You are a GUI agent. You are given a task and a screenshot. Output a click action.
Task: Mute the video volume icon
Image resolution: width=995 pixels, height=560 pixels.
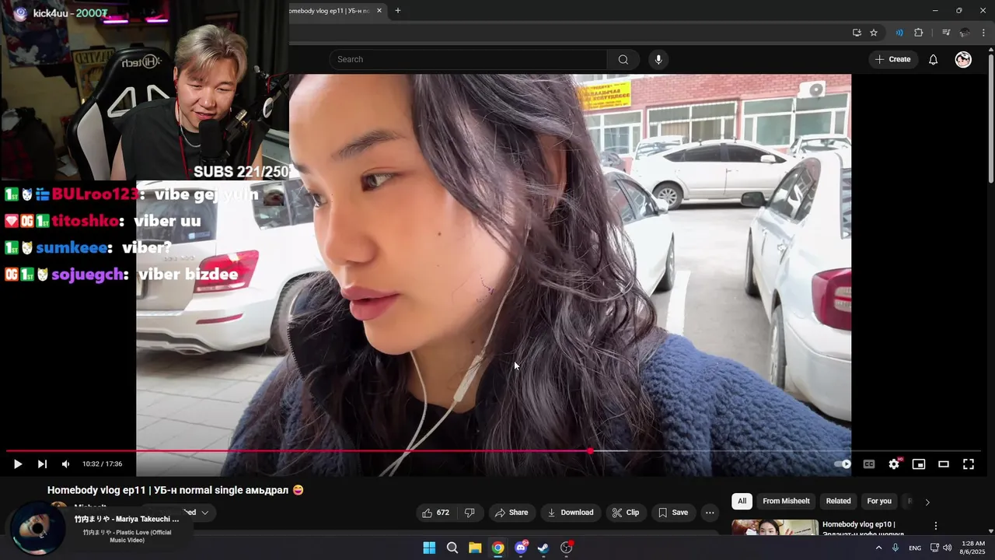click(65, 464)
